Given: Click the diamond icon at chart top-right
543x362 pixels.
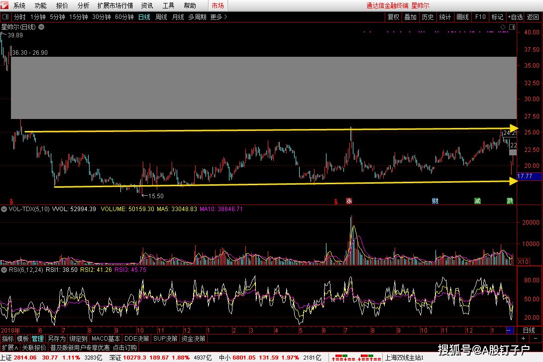Looking at the screenshot, I should point(503,27).
